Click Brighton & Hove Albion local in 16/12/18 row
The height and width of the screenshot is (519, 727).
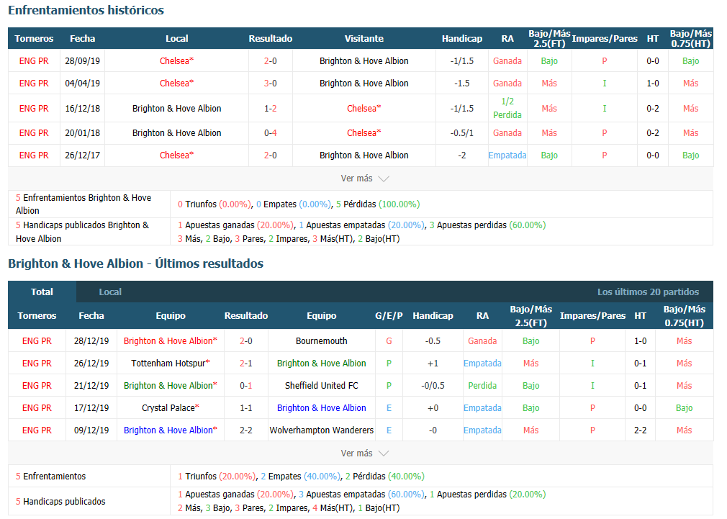pyautogui.click(x=176, y=108)
